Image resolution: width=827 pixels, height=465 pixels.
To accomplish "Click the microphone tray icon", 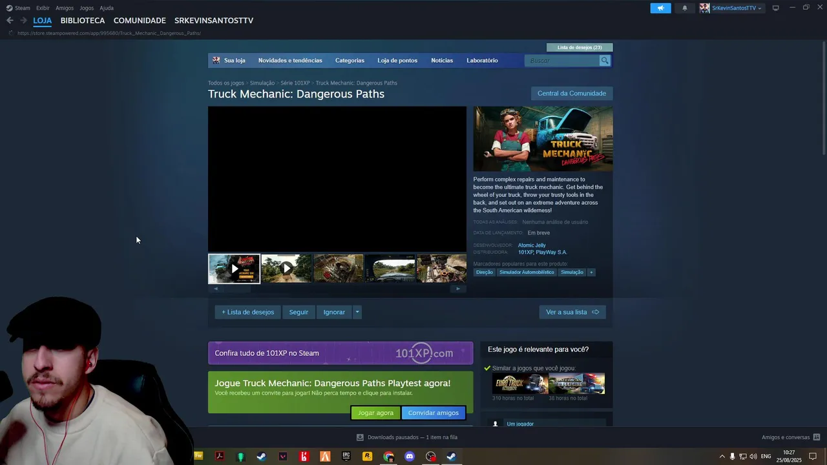I will [732, 457].
